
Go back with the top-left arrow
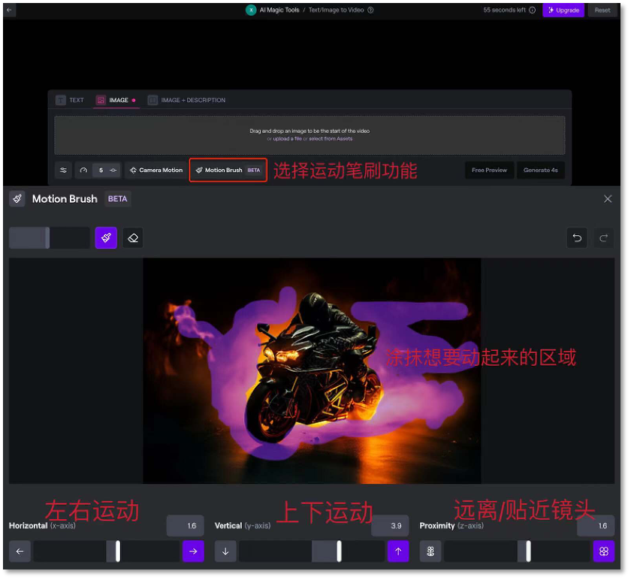(x=10, y=11)
